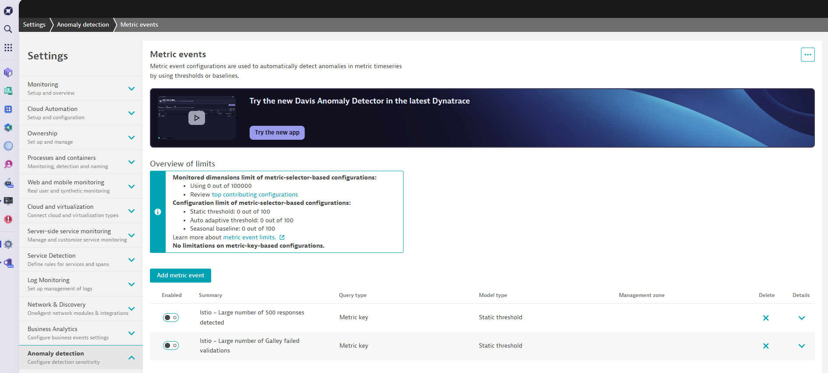The width and height of the screenshot is (828, 373).
Task: Click the Enabled column header
Action: [172, 295]
